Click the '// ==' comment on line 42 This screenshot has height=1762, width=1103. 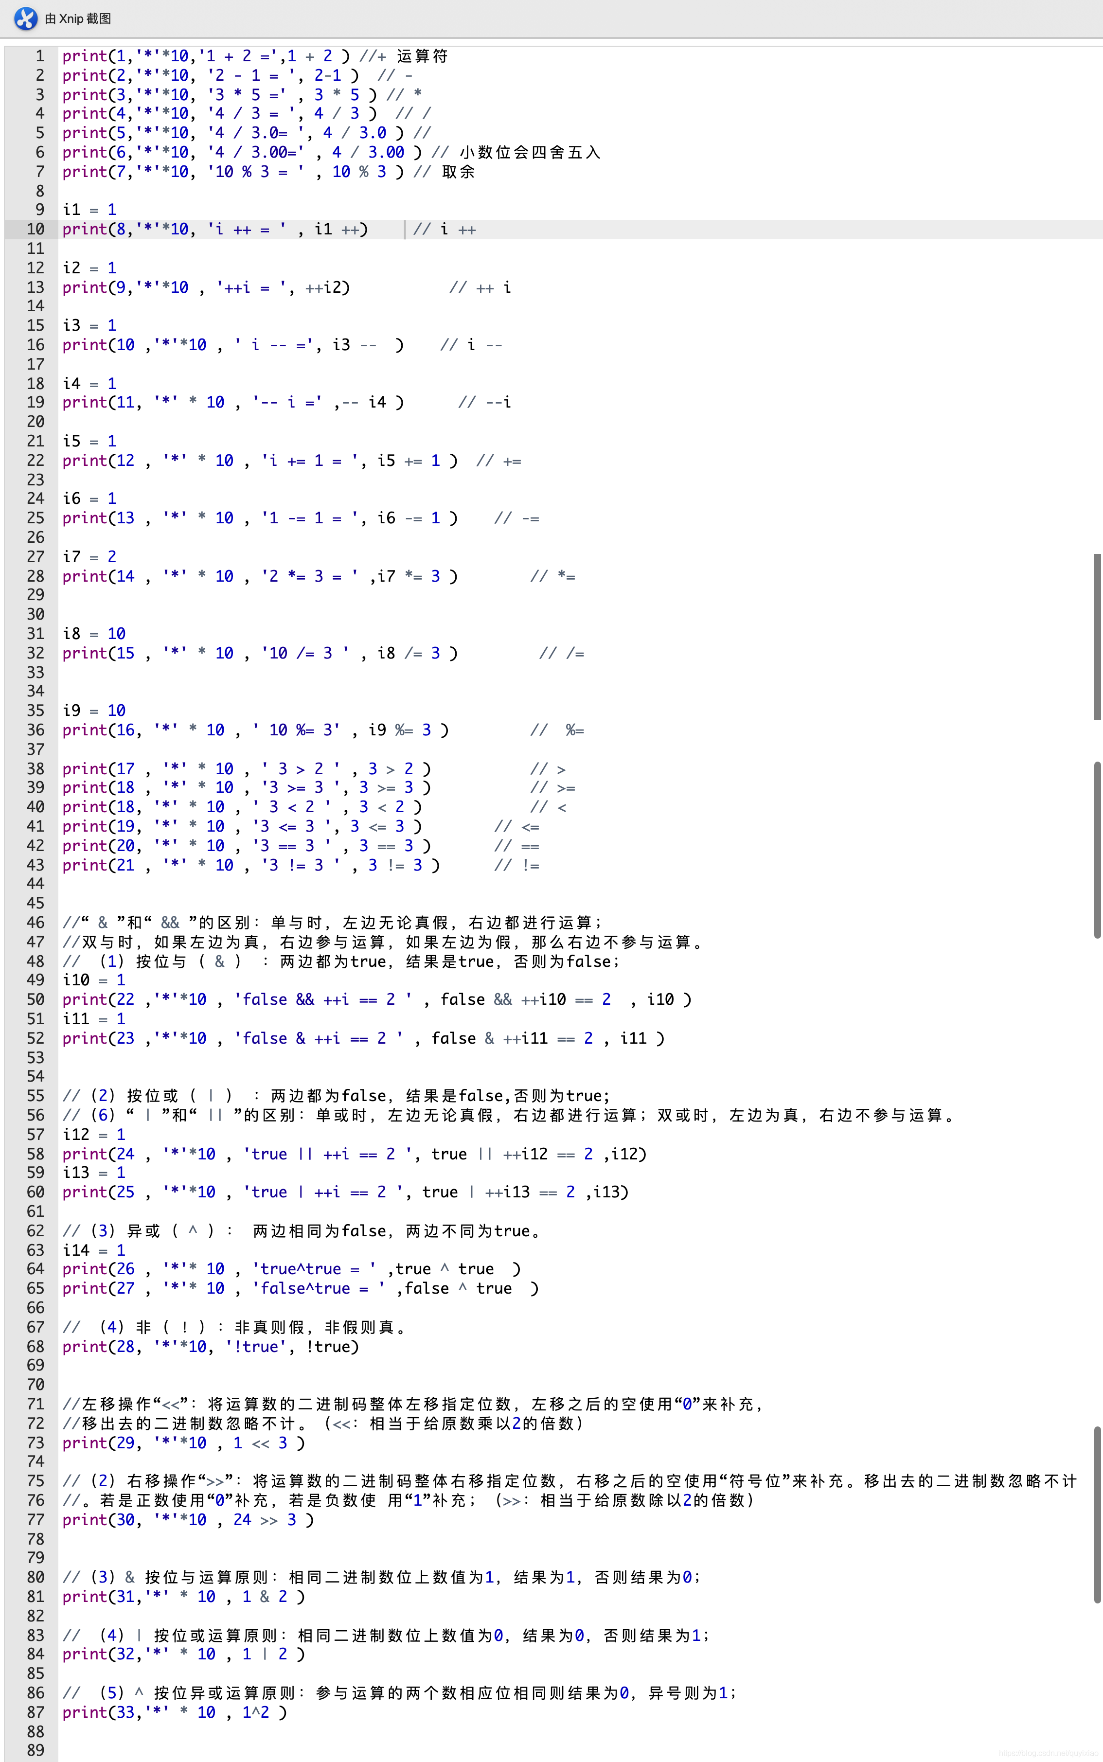[516, 846]
